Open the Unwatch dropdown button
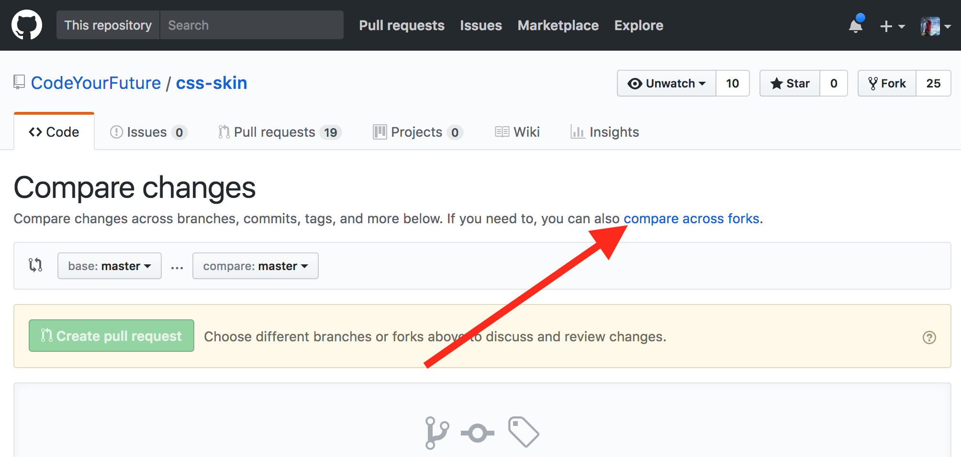The height and width of the screenshot is (457, 961). [667, 83]
